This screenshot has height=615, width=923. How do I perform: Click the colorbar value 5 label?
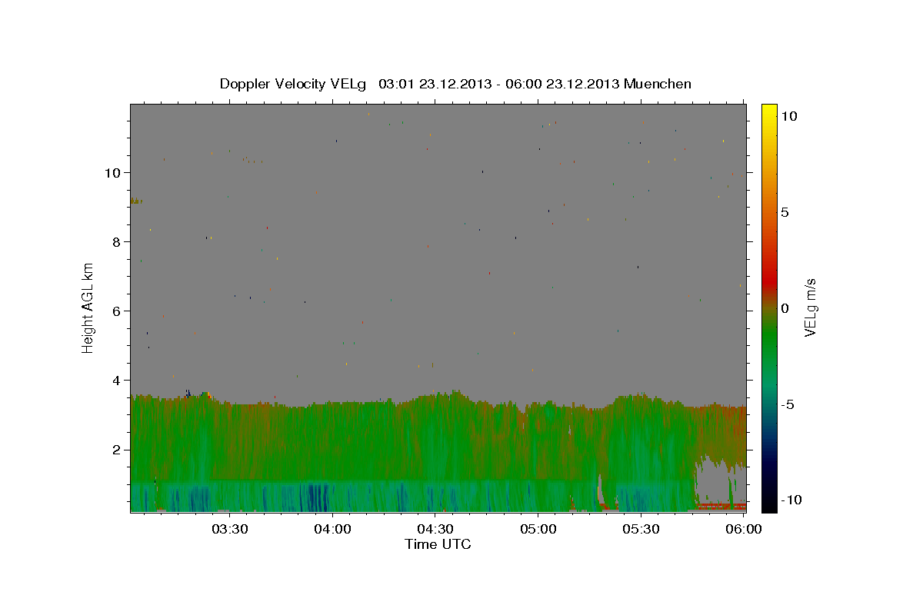tap(785, 212)
